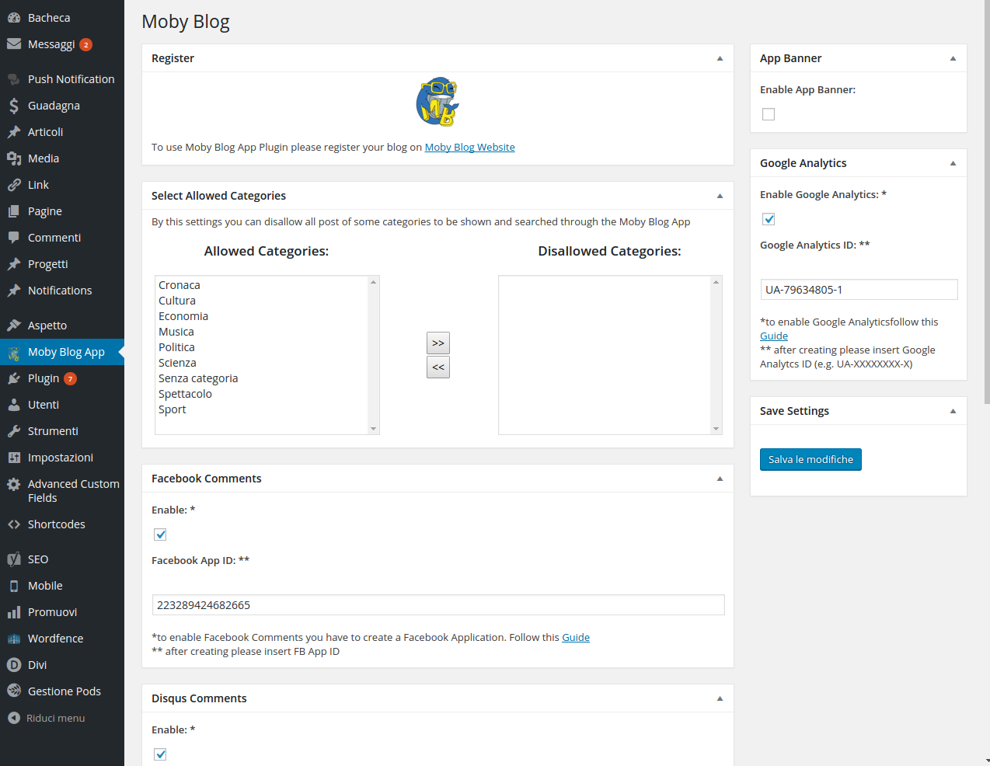Click the Guadagna dollar icon
The height and width of the screenshot is (766, 990).
tap(14, 106)
